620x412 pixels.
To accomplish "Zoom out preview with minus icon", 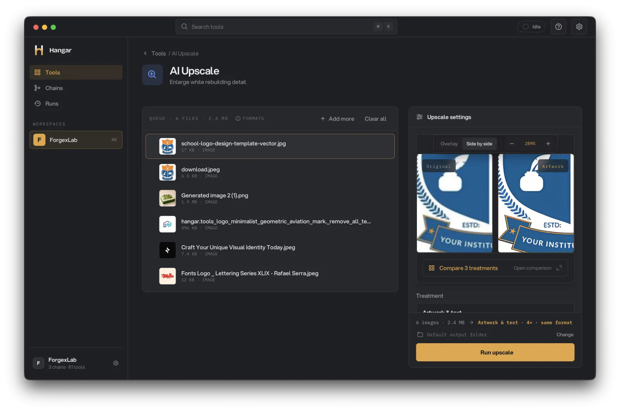I will [x=512, y=144].
